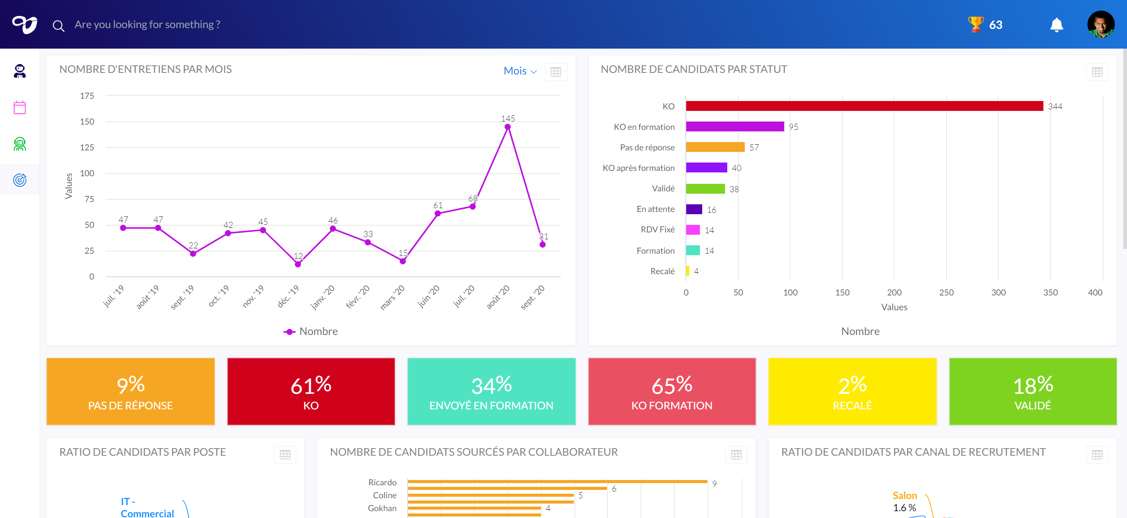Click the green Validé bar with 38
The width and height of the screenshot is (1127, 518).
pos(705,188)
